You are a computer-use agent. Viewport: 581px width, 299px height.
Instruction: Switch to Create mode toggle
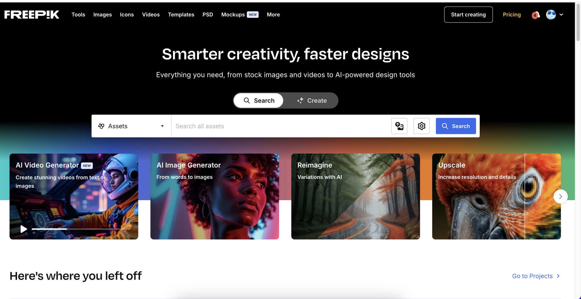tap(311, 101)
